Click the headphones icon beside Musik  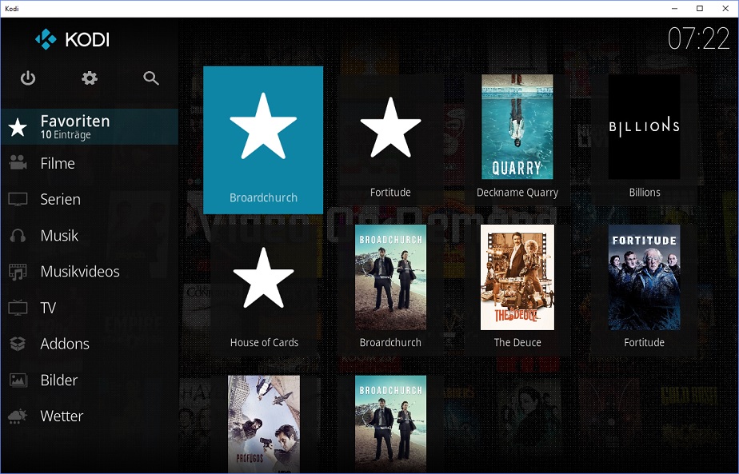pyautogui.click(x=18, y=236)
